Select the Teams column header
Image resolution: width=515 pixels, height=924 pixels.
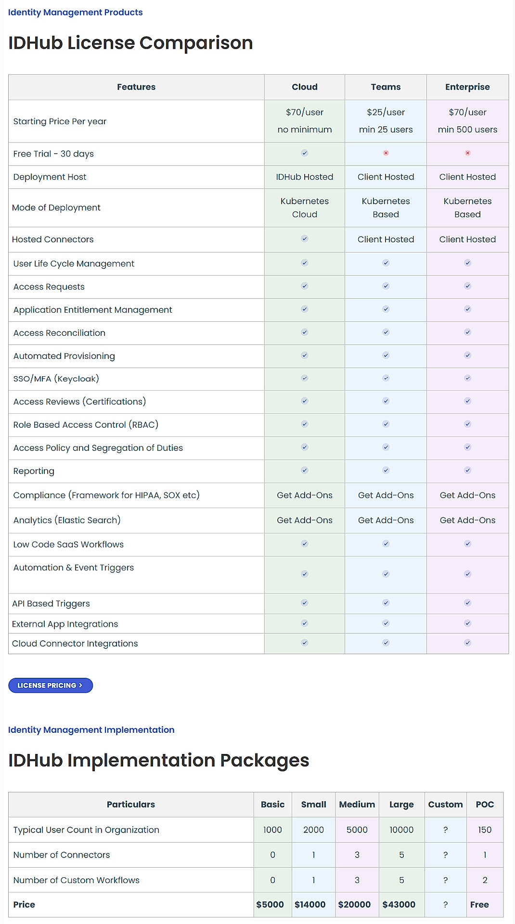[386, 87]
